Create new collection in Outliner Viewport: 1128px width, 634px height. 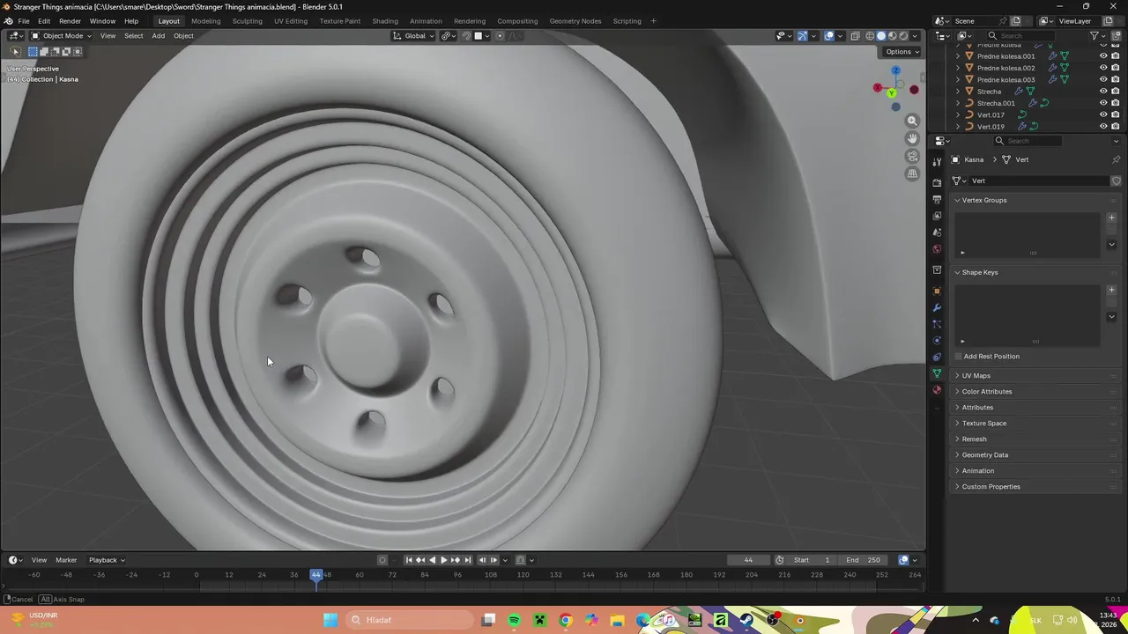click(x=1115, y=36)
